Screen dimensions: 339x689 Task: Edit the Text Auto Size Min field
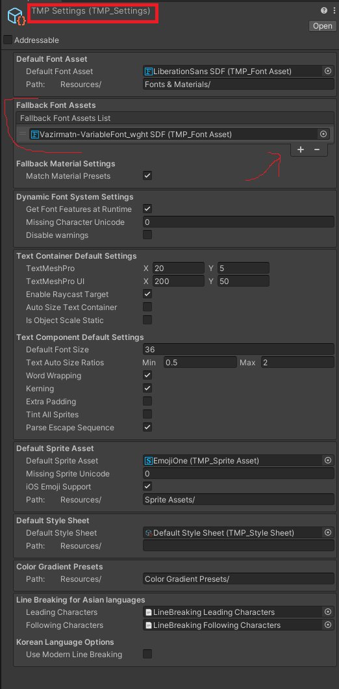(200, 363)
